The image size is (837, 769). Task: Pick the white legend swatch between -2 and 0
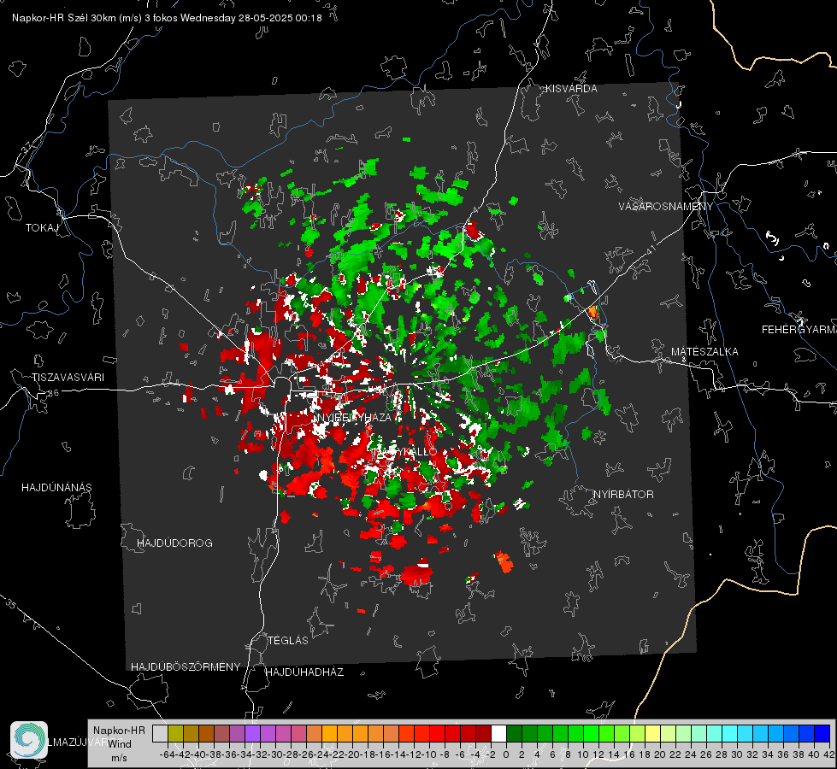[x=498, y=733]
